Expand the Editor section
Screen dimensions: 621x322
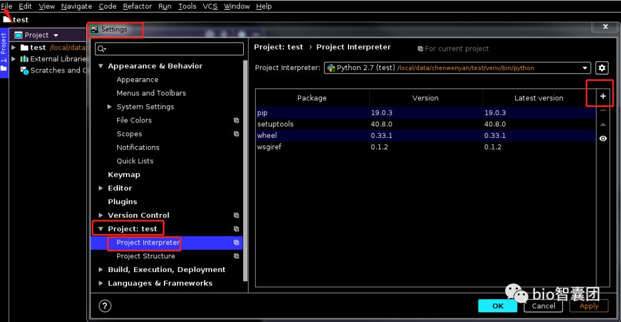point(101,188)
